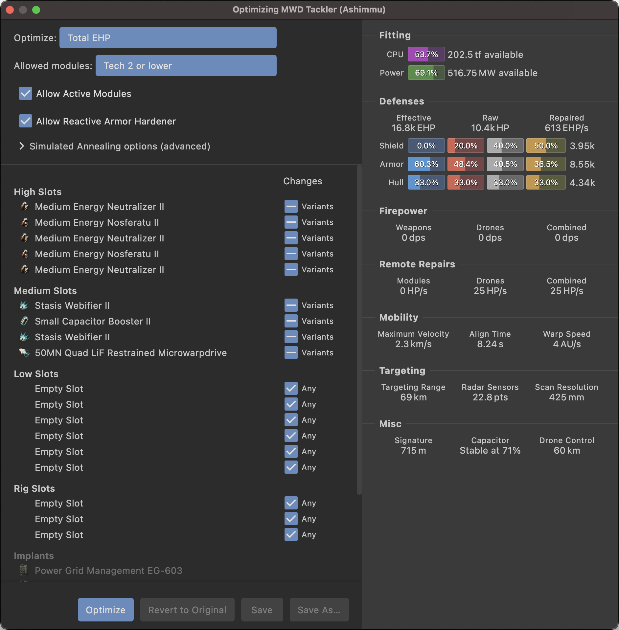Open the Total EHP optimize dropdown
The height and width of the screenshot is (630, 619).
pos(168,38)
